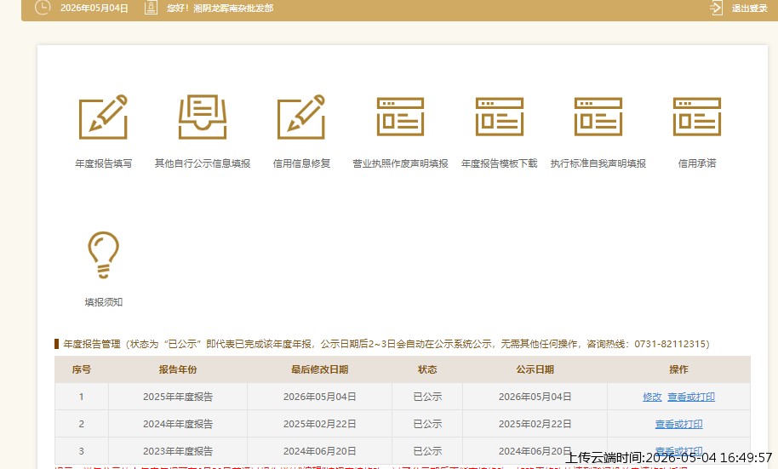The image size is (778, 469).
Task: Click the 最后修改日期 column header
Action: 319,369
